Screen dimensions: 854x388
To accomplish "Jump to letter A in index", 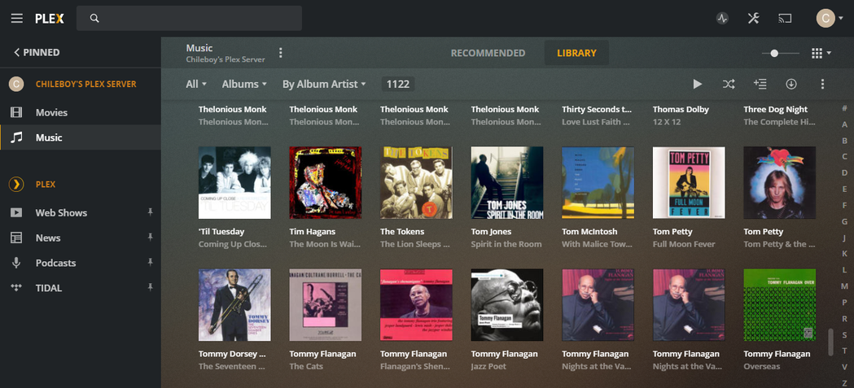I will point(844,124).
